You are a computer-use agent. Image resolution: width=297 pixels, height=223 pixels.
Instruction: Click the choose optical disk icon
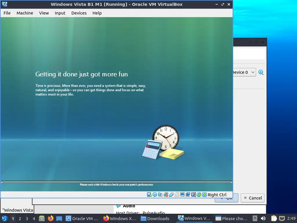tap(261, 72)
